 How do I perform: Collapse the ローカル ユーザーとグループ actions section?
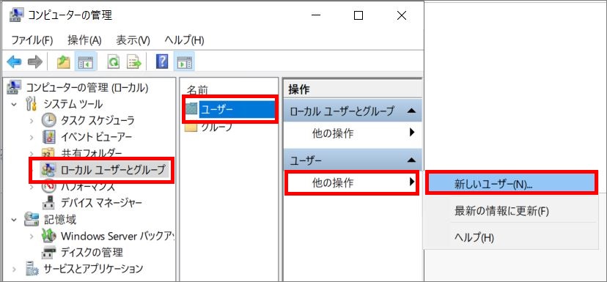(411, 111)
